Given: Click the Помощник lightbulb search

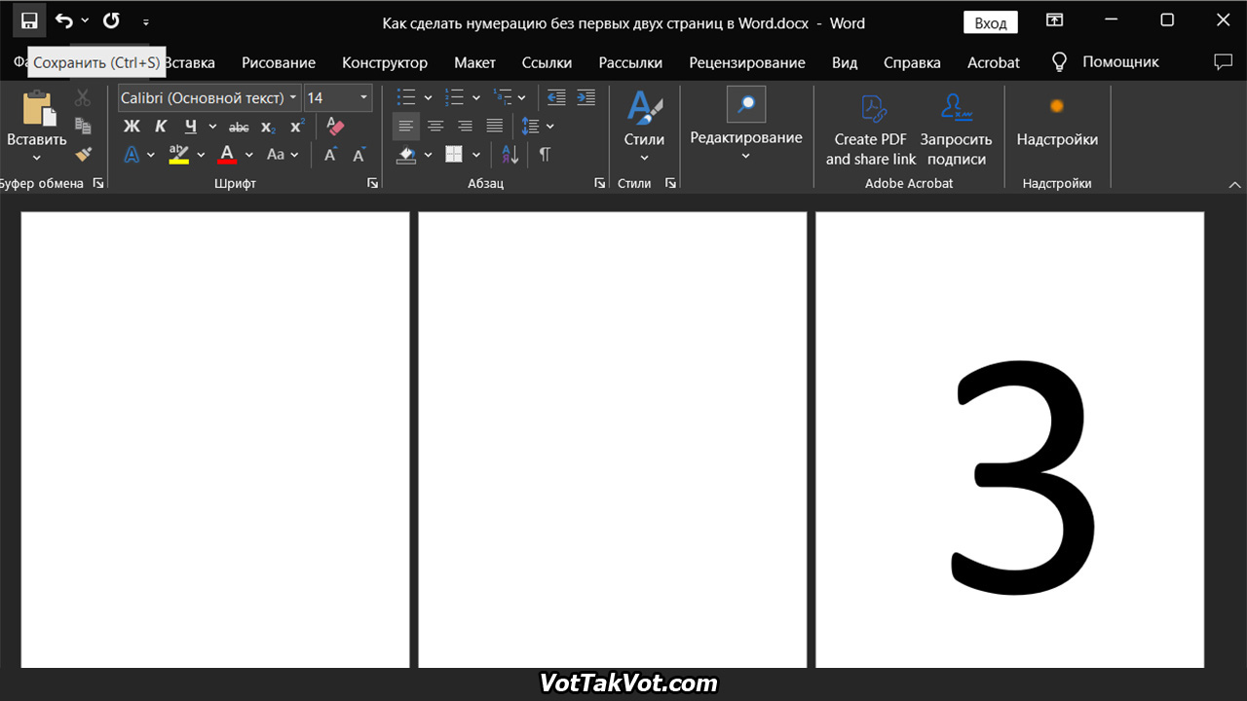Looking at the screenshot, I should pos(1105,62).
